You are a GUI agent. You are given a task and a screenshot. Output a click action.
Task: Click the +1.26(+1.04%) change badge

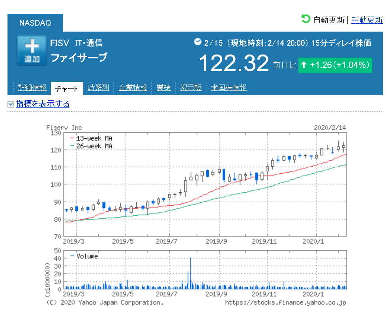(335, 65)
